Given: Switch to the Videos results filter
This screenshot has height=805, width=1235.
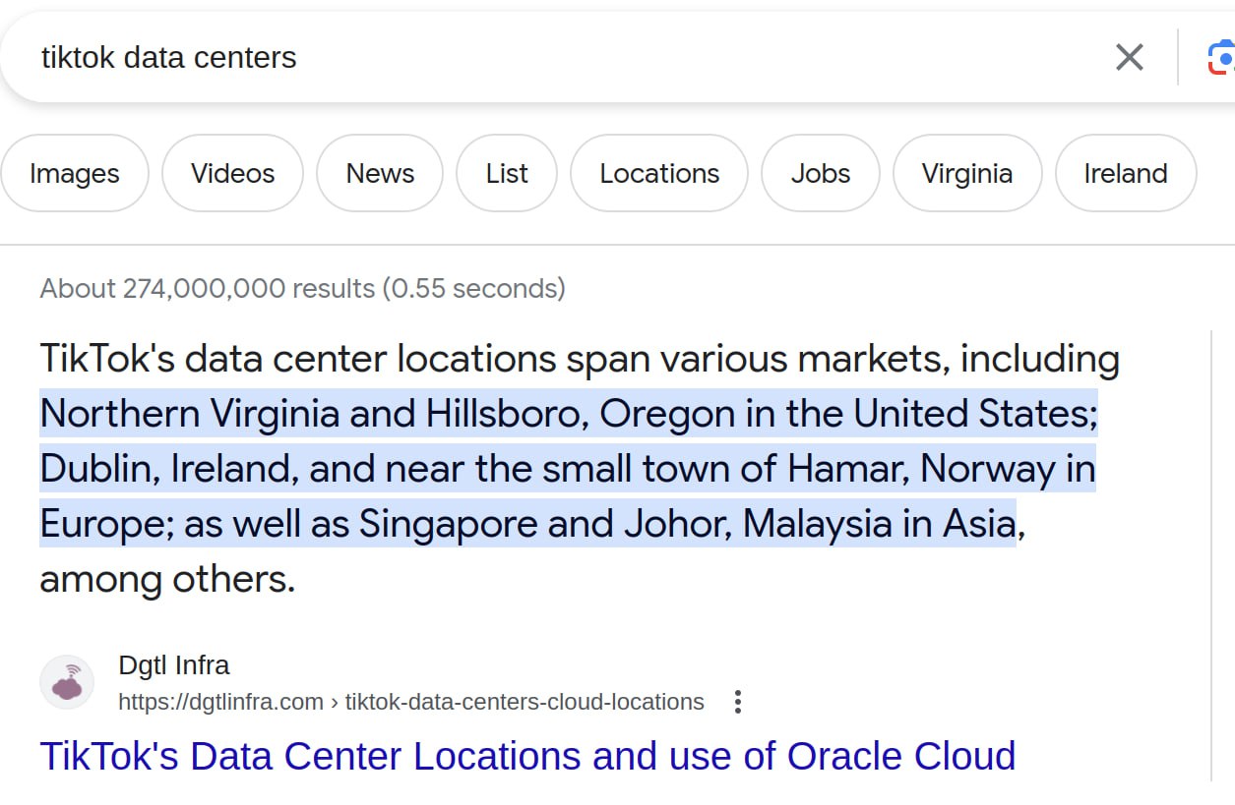Looking at the screenshot, I should [232, 173].
